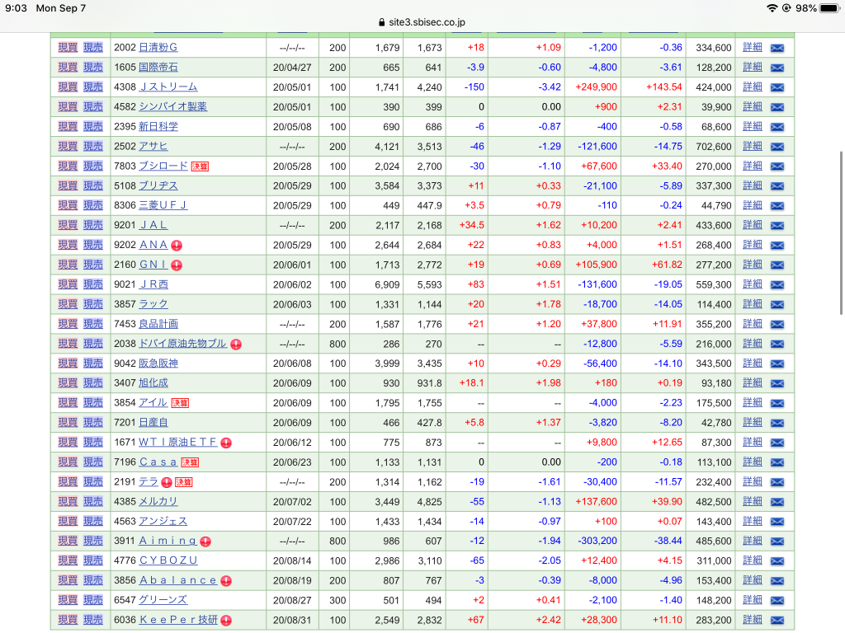The width and height of the screenshot is (845, 633).
Task: Click red alert icon next to テラ
Action: point(167,482)
